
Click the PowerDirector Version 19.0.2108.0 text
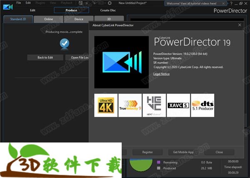click(x=180, y=54)
